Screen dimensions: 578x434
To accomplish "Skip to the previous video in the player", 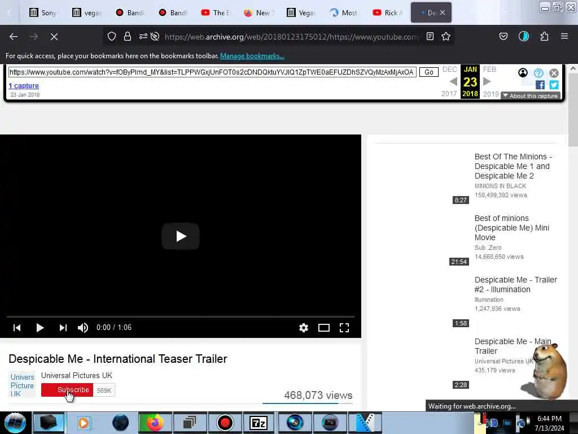I will [x=17, y=328].
